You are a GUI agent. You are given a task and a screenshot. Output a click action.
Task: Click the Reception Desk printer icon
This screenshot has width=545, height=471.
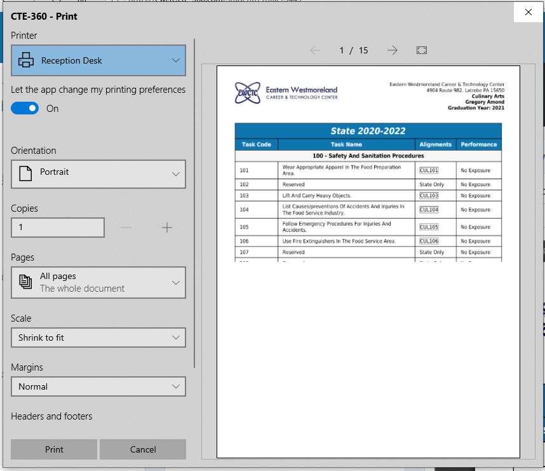(x=26, y=61)
